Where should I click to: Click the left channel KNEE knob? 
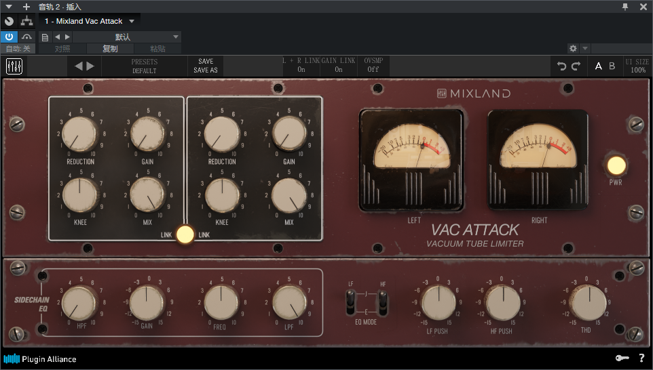[x=80, y=194]
